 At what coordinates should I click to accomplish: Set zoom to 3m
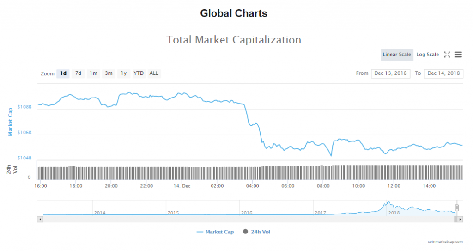click(109, 73)
